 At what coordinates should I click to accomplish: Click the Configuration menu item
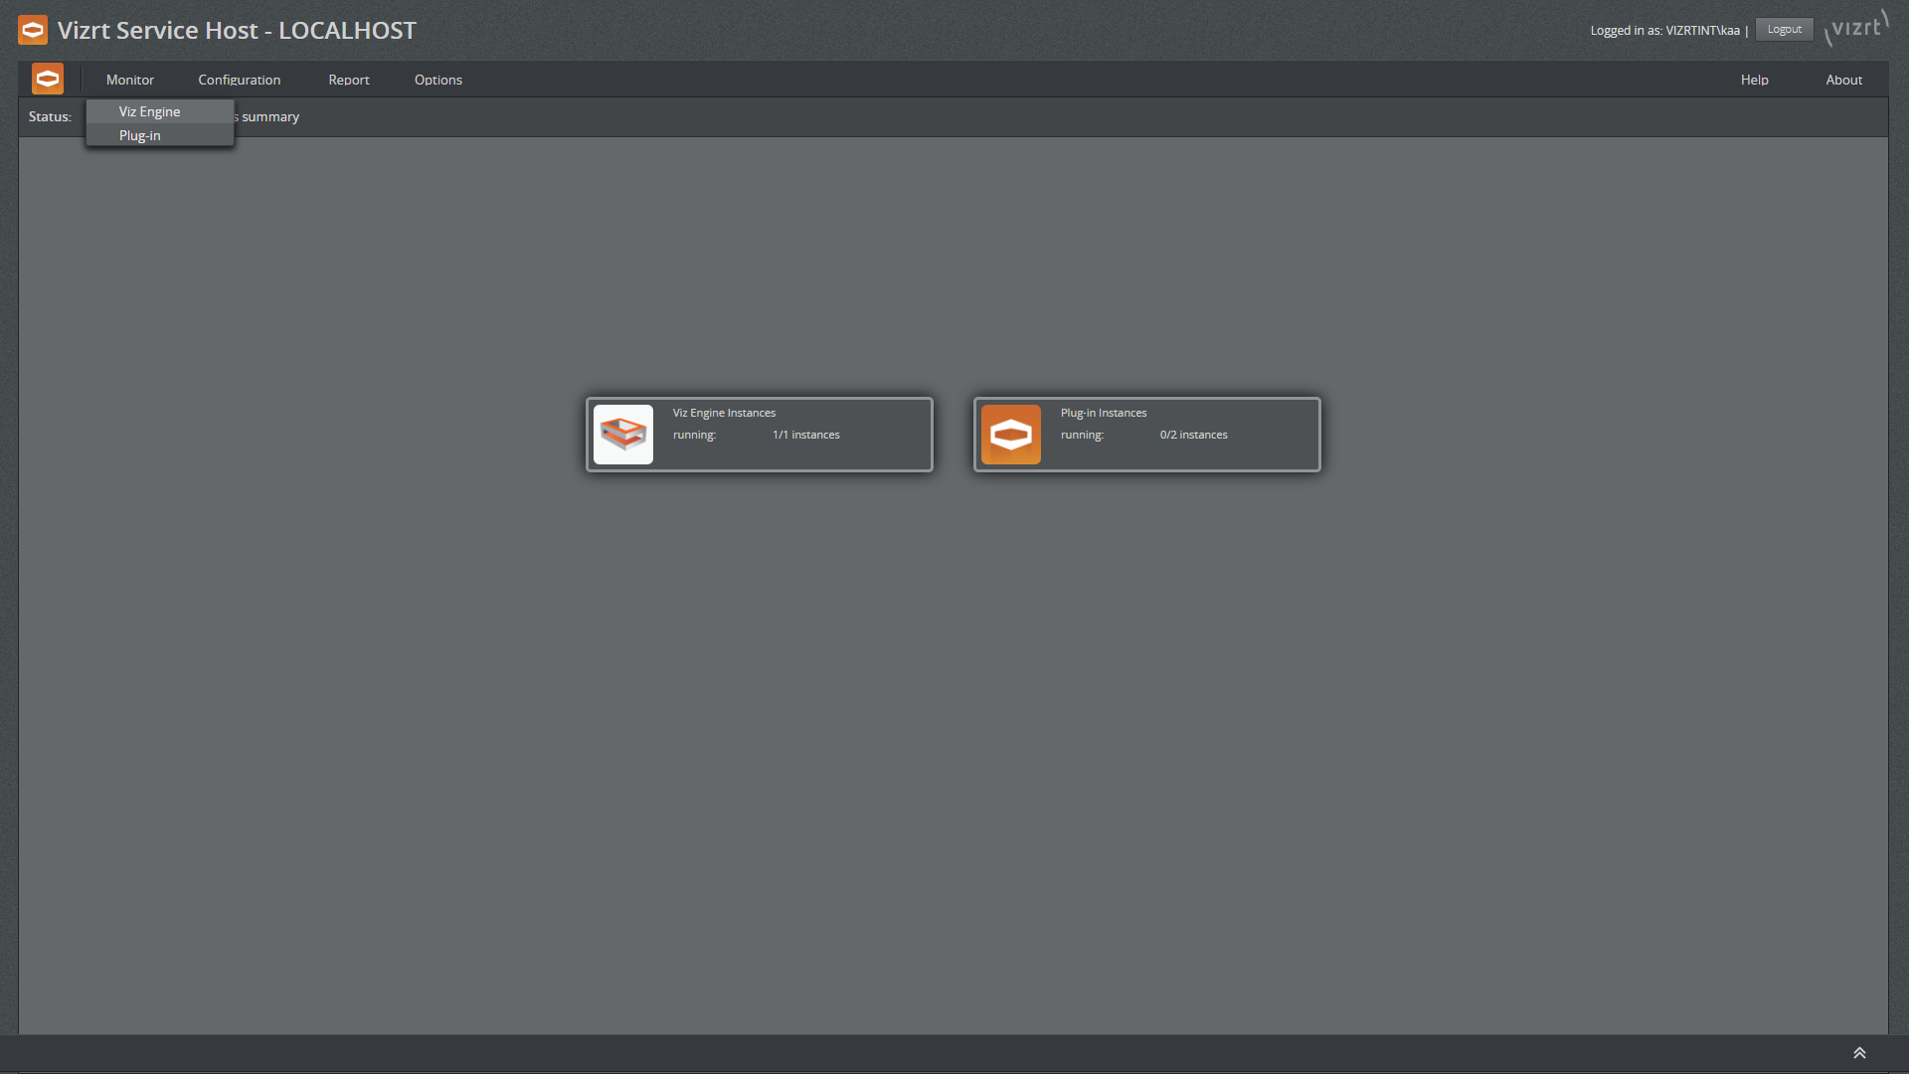239,80
